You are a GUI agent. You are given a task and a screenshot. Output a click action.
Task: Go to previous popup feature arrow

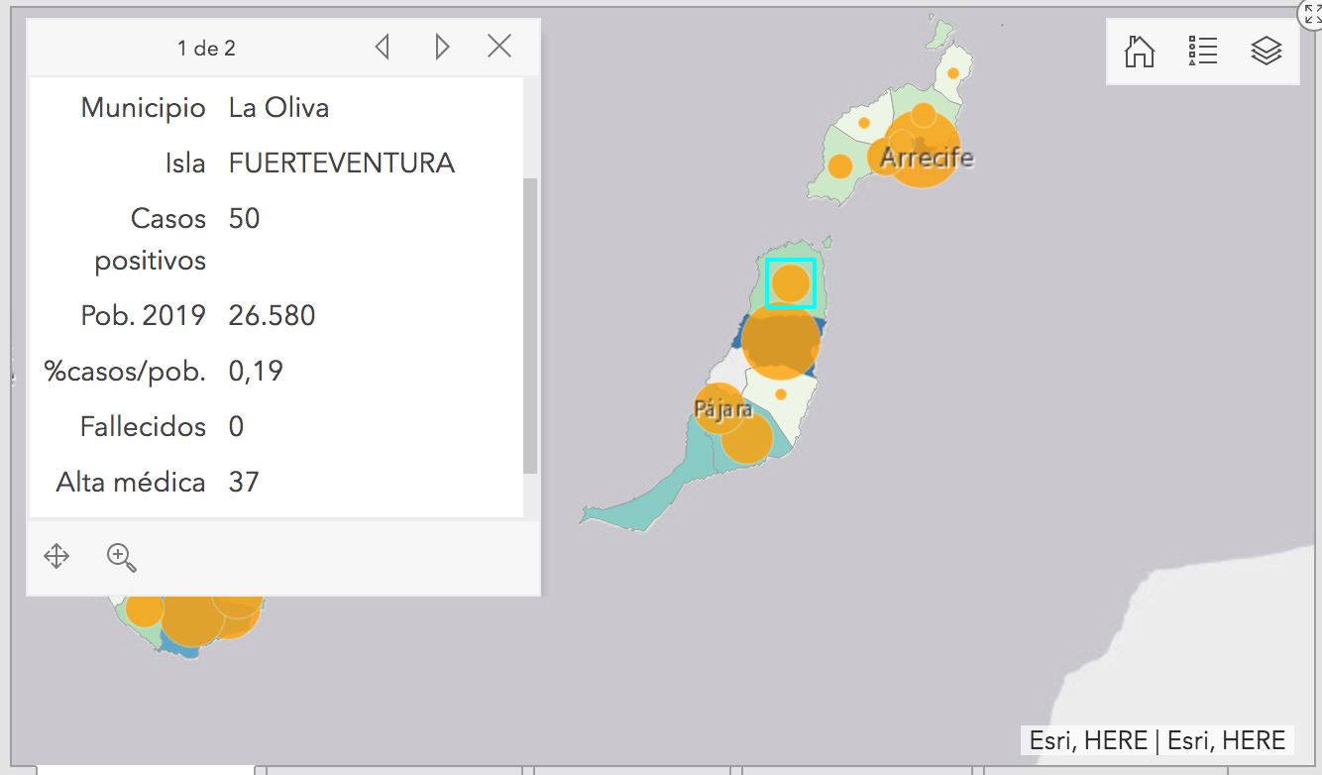coord(383,47)
